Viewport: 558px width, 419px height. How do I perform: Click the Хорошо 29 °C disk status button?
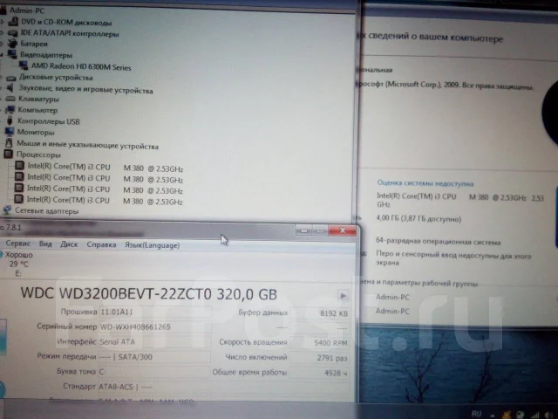pos(17,264)
